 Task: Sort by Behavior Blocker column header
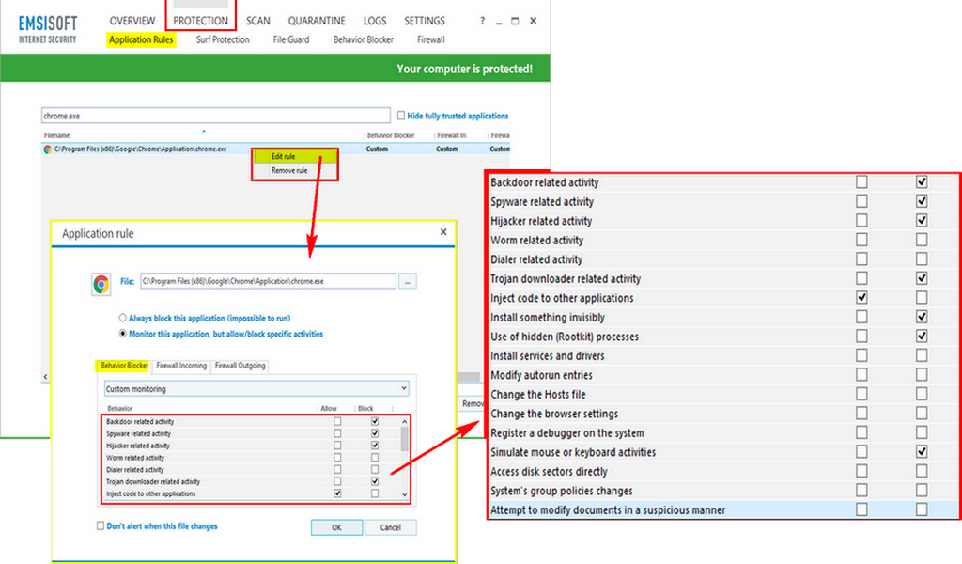[x=391, y=135]
